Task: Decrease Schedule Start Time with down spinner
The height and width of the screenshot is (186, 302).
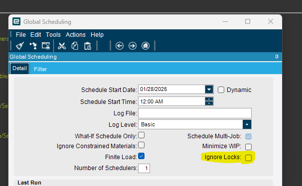Action: point(209,103)
